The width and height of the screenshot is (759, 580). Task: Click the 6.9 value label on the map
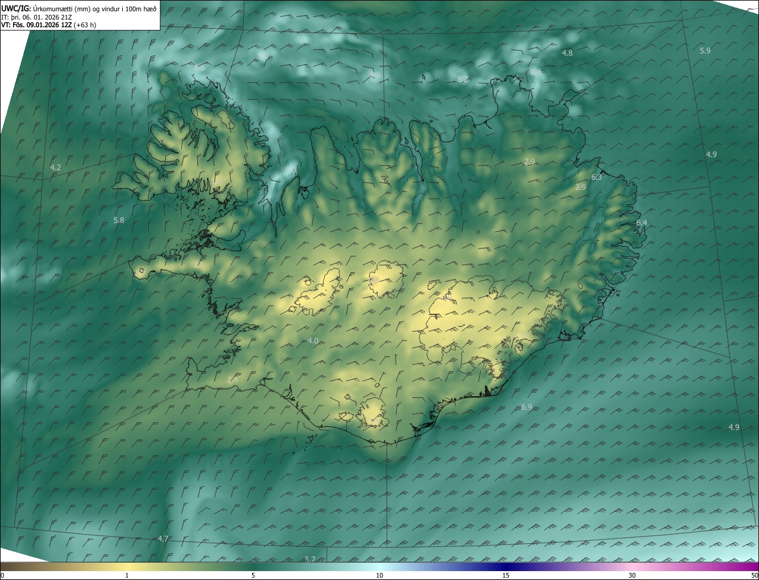(527, 407)
